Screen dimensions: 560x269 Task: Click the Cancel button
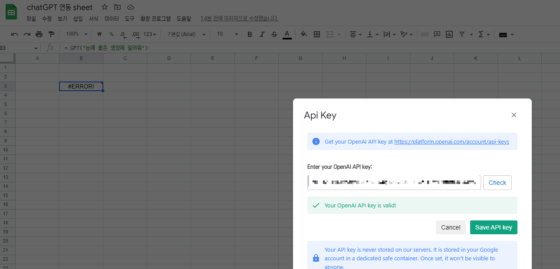click(x=451, y=227)
